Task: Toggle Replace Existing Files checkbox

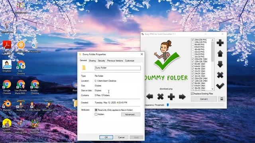Action: (x=192, y=94)
